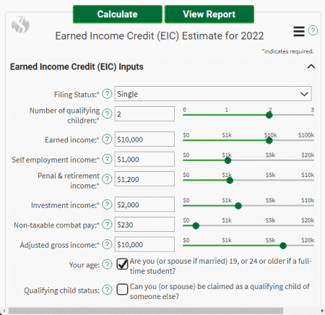Screen dimensions: 325x315
Task: Click the horizontal scrollbar at the bottom
Action: pyautogui.click(x=146, y=311)
